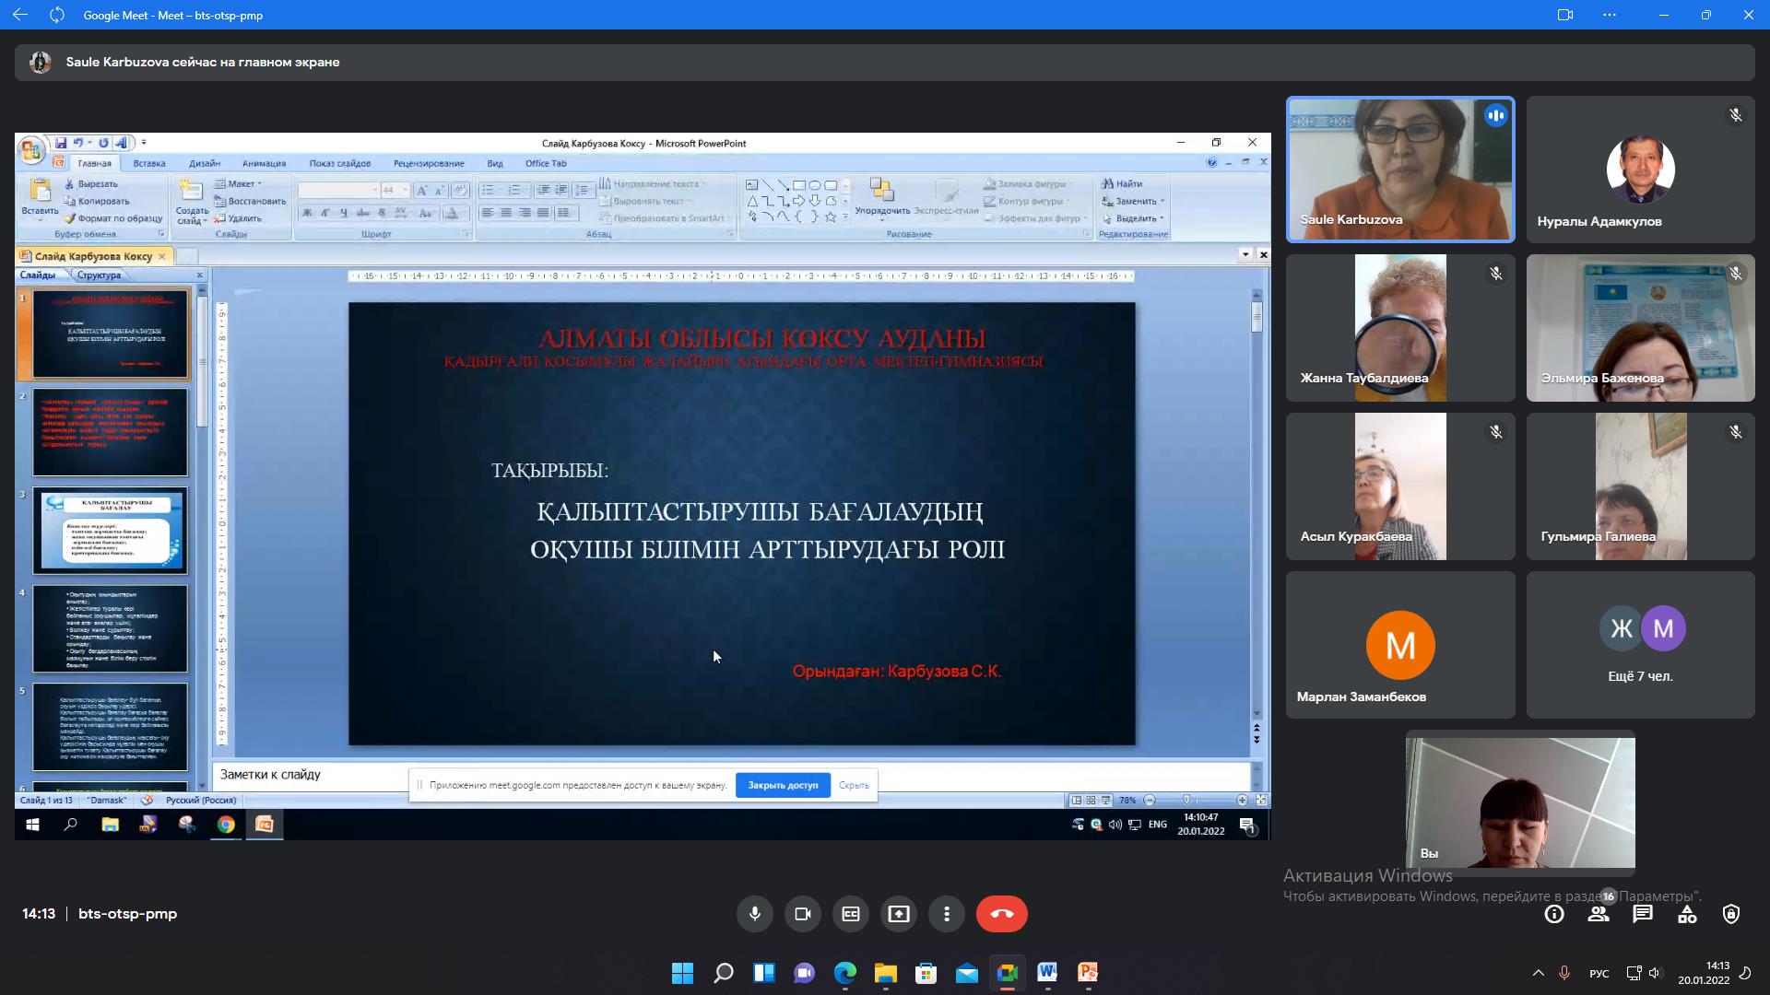Open the three-dot more options menu in call bar
1770x995 pixels.
[947, 914]
